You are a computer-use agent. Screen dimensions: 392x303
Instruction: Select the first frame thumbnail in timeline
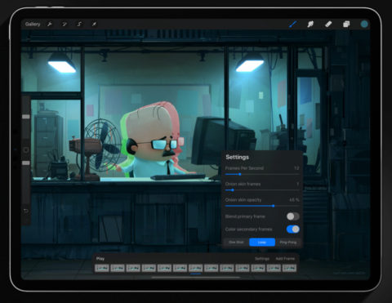(102, 269)
